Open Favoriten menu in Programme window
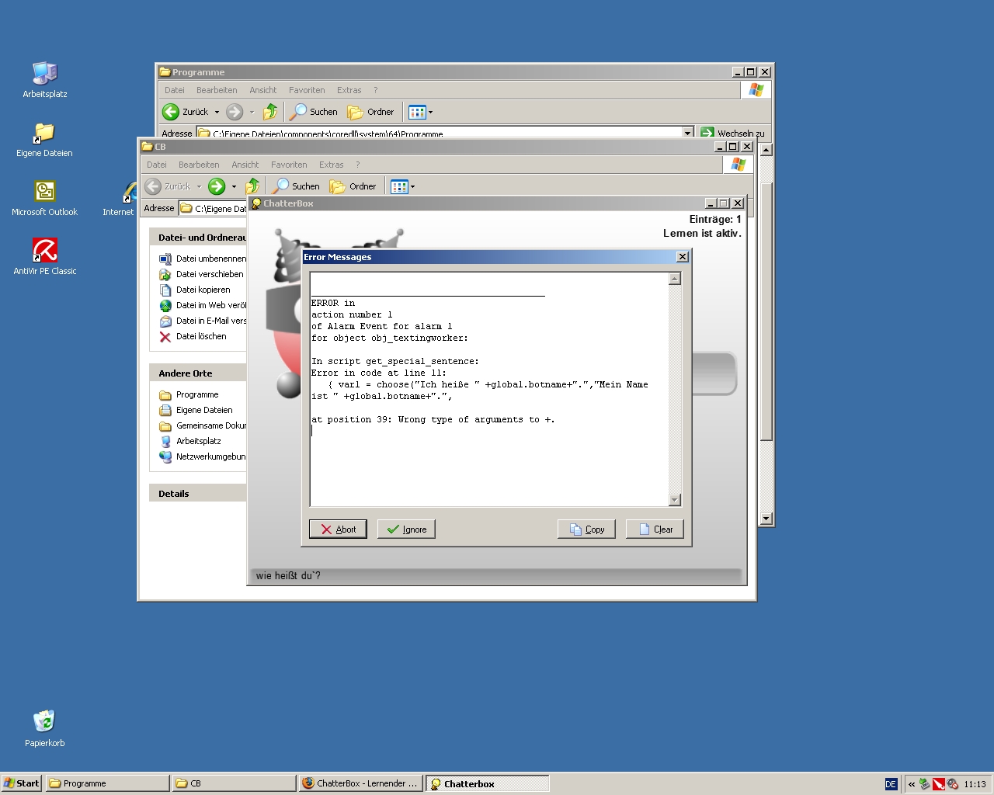This screenshot has height=795, width=994. 307,90
